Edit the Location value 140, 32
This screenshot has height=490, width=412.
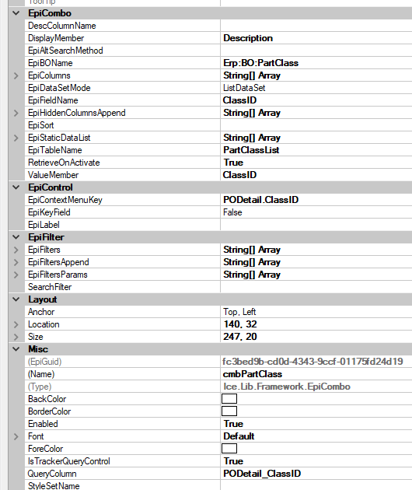coord(316,324)
